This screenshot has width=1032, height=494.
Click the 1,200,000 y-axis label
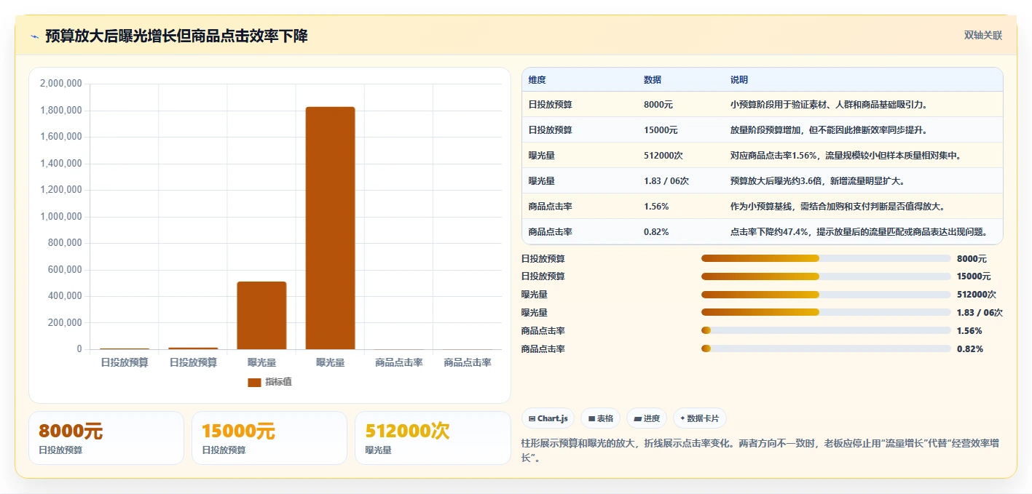61,190
